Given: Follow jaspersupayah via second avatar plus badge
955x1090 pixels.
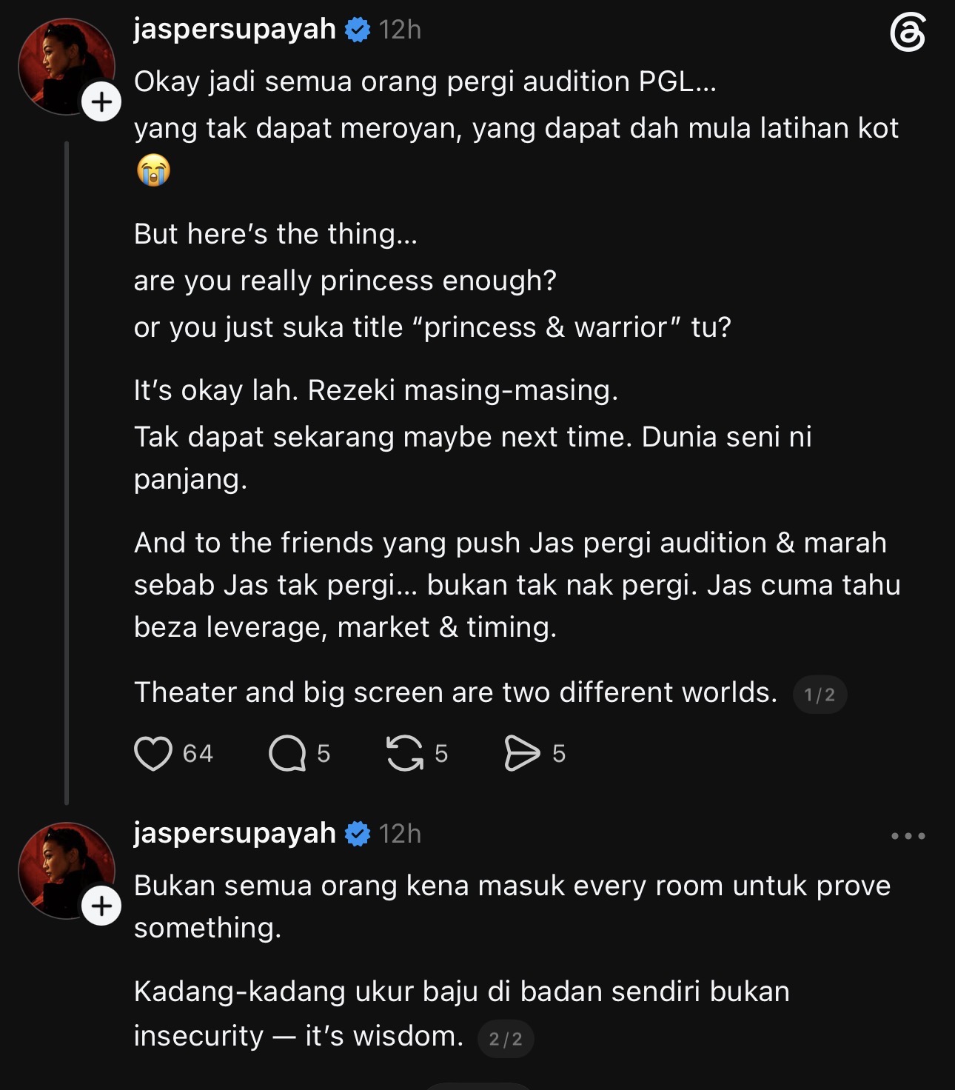Looking at the screenshot, I should [x=101, y=906].
